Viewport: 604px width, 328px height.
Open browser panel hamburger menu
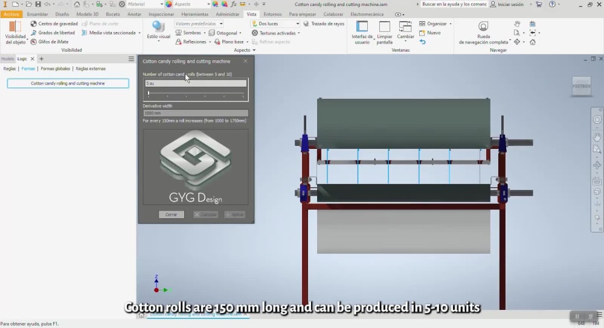pos(131,59)
